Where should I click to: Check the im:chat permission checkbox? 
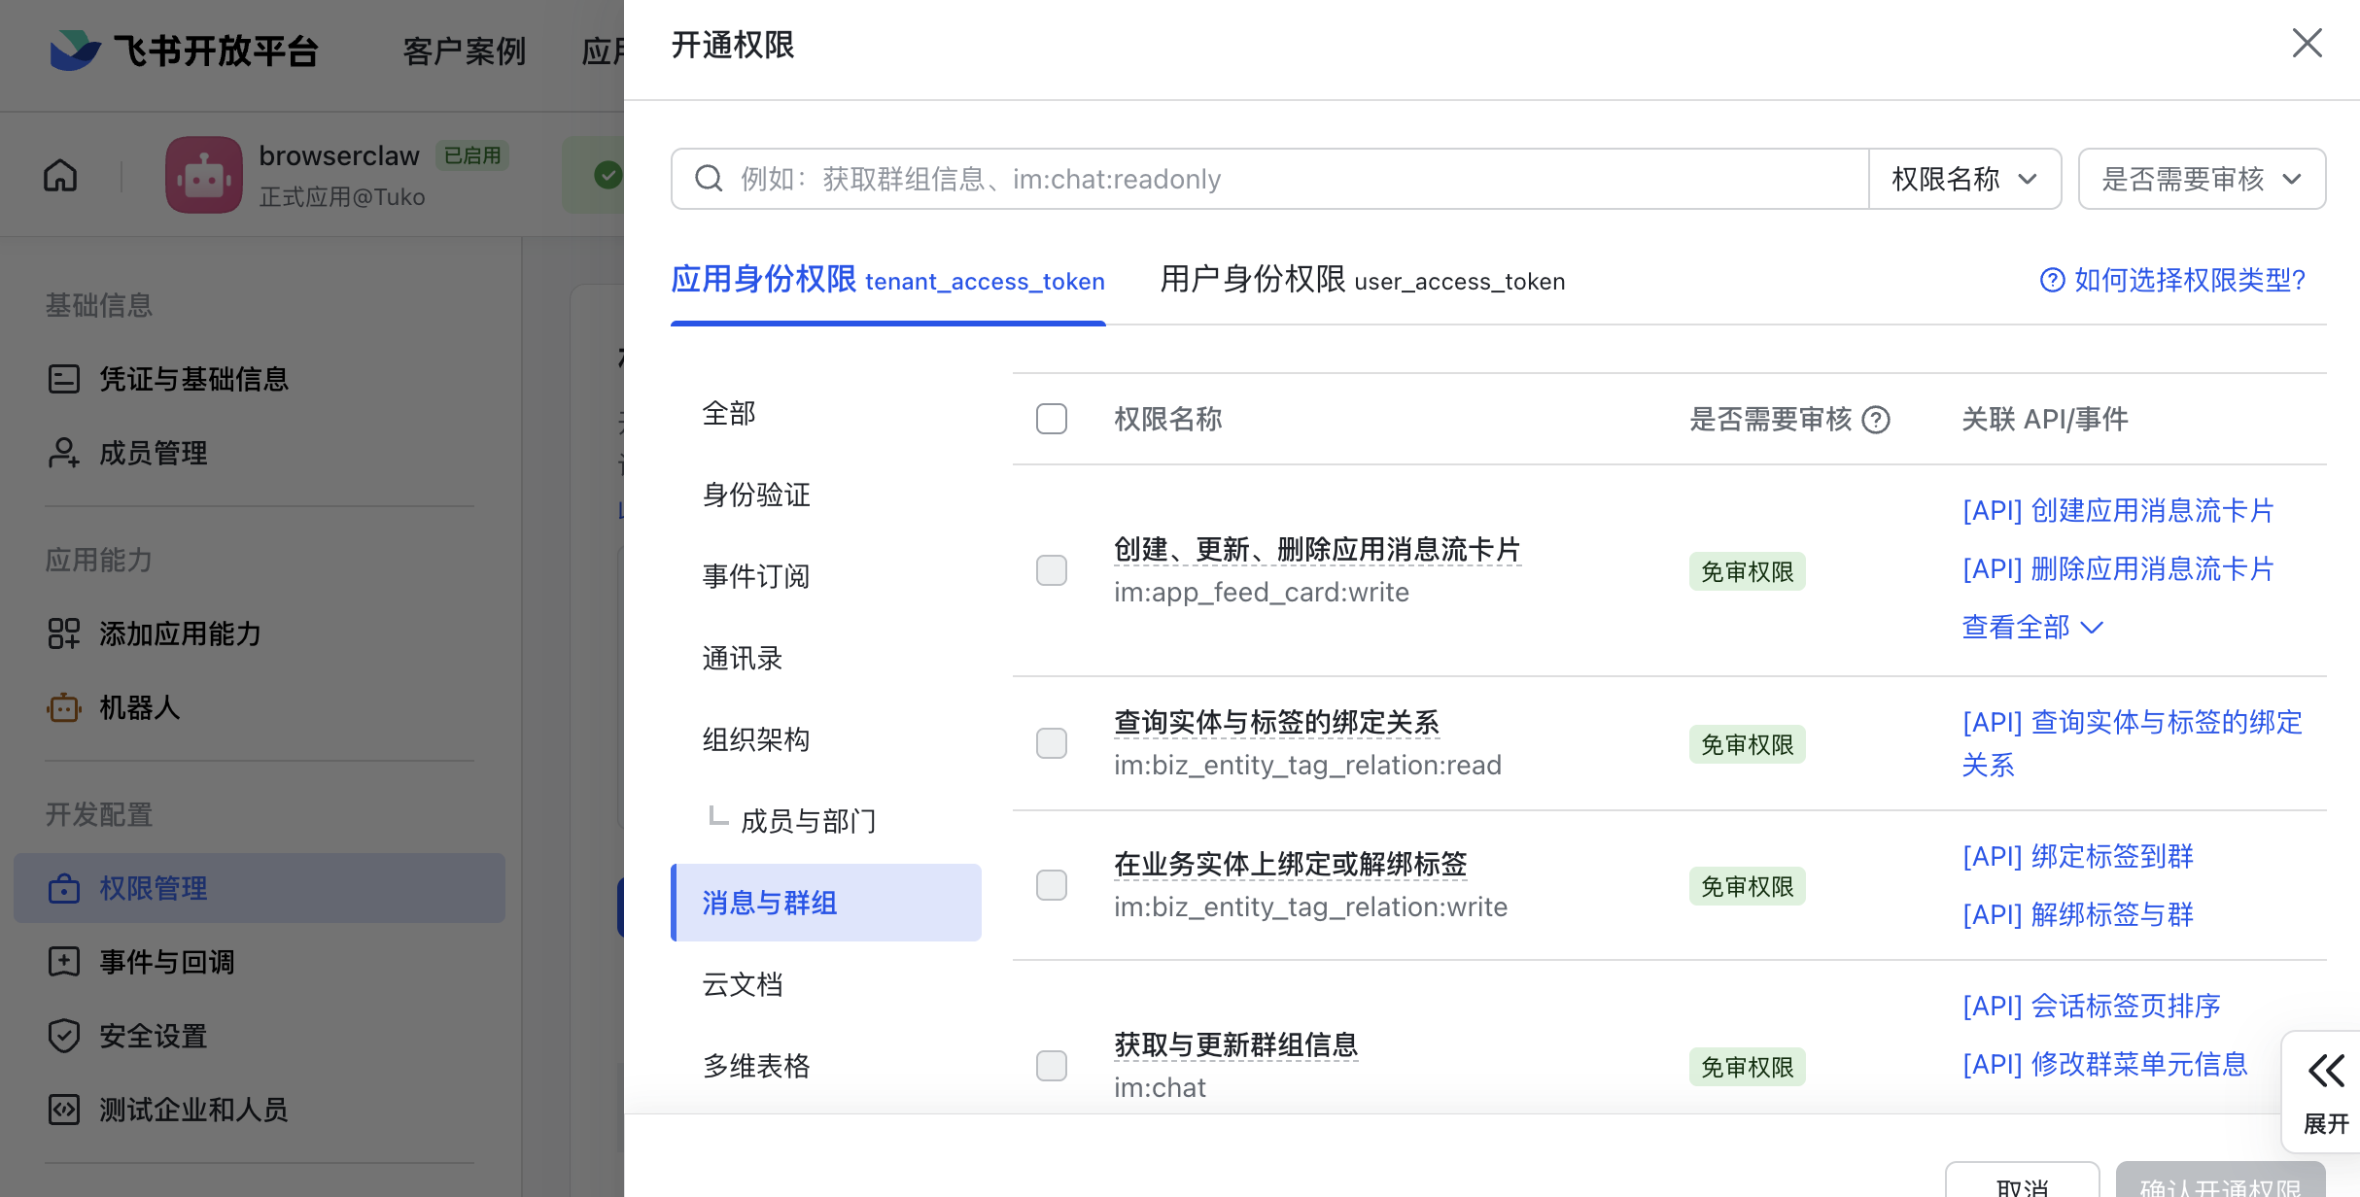[x=1052, y=1066]
